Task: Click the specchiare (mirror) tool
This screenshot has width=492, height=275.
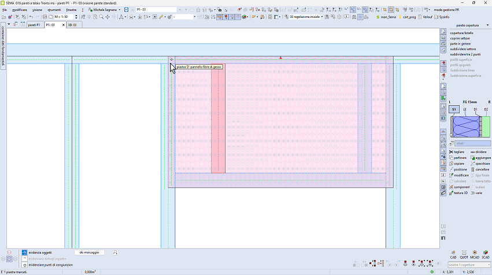Action: click(482, 163)
